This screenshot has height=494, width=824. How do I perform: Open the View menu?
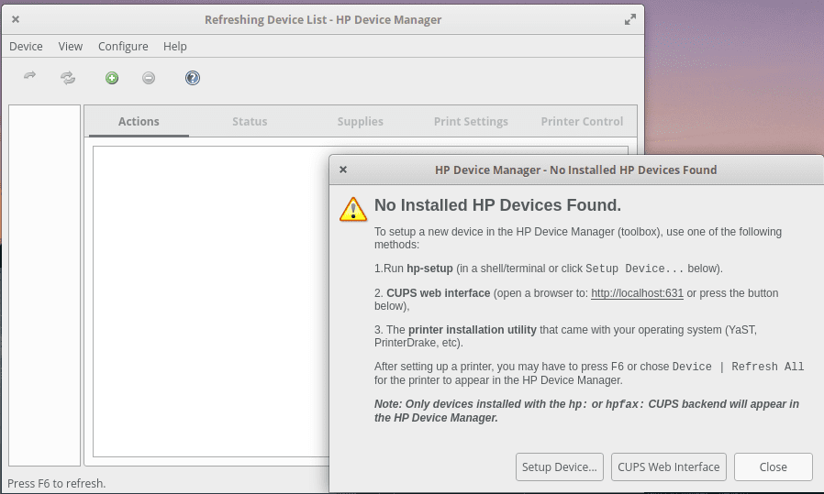click(x=71, y=46)
